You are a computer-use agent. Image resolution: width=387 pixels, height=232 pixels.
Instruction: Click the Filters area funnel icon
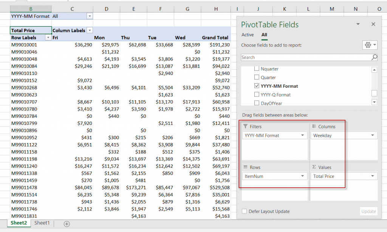(245, 126)
